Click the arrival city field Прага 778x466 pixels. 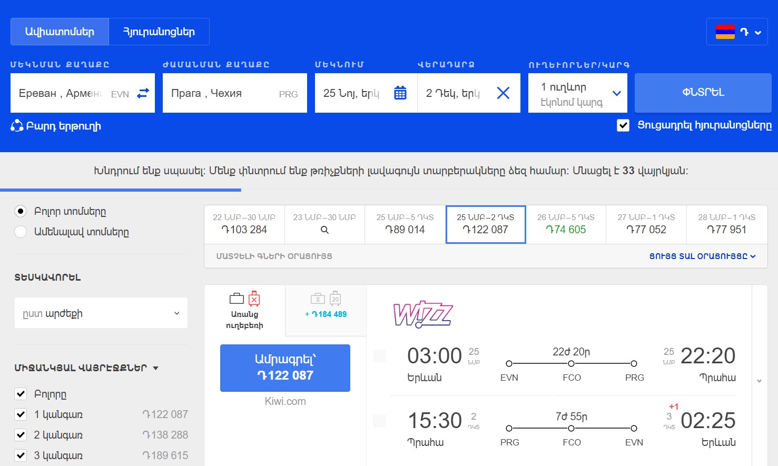235,93
